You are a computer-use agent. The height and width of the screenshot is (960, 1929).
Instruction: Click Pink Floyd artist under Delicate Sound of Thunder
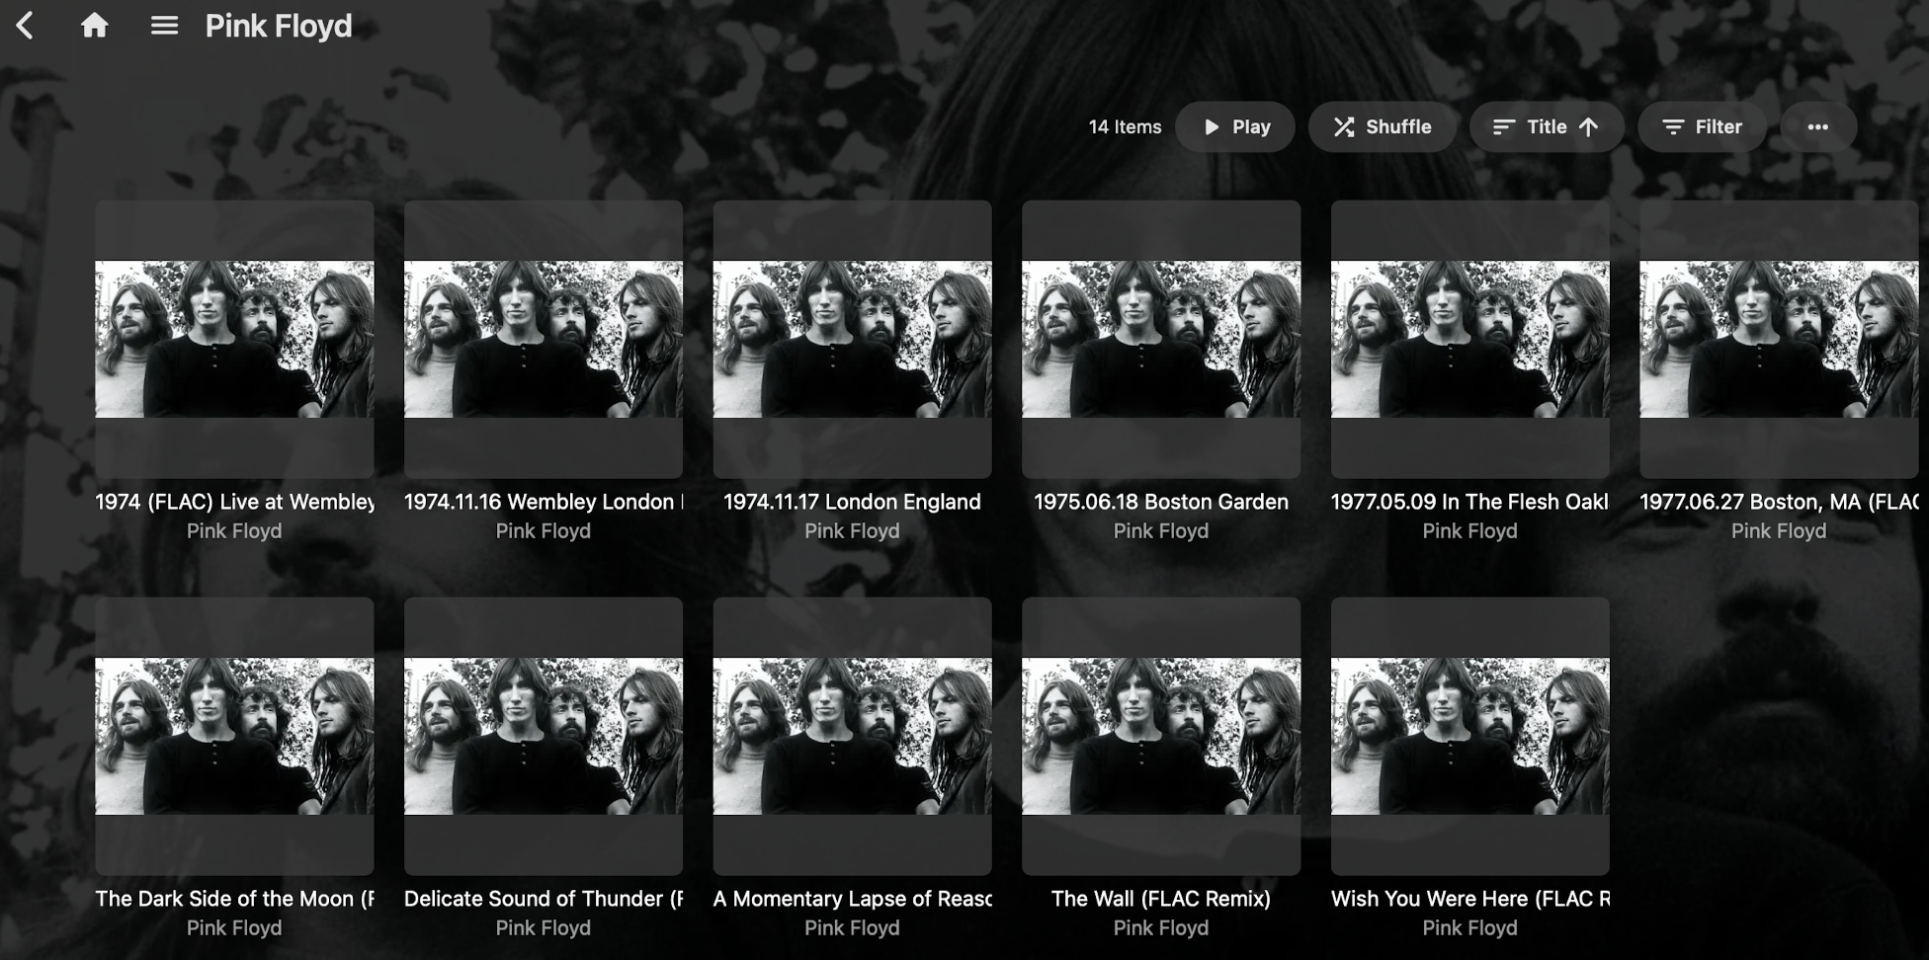[544, 927]
